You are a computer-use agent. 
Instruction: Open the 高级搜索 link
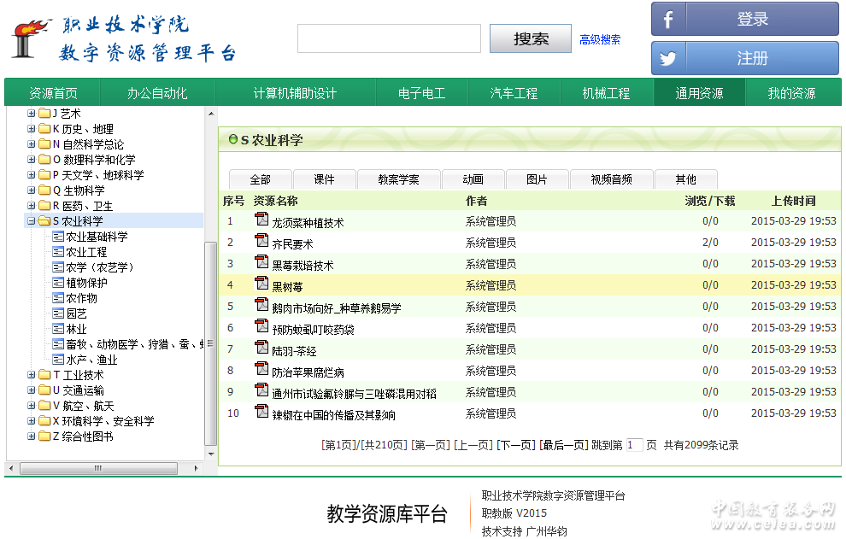[600, 39]
